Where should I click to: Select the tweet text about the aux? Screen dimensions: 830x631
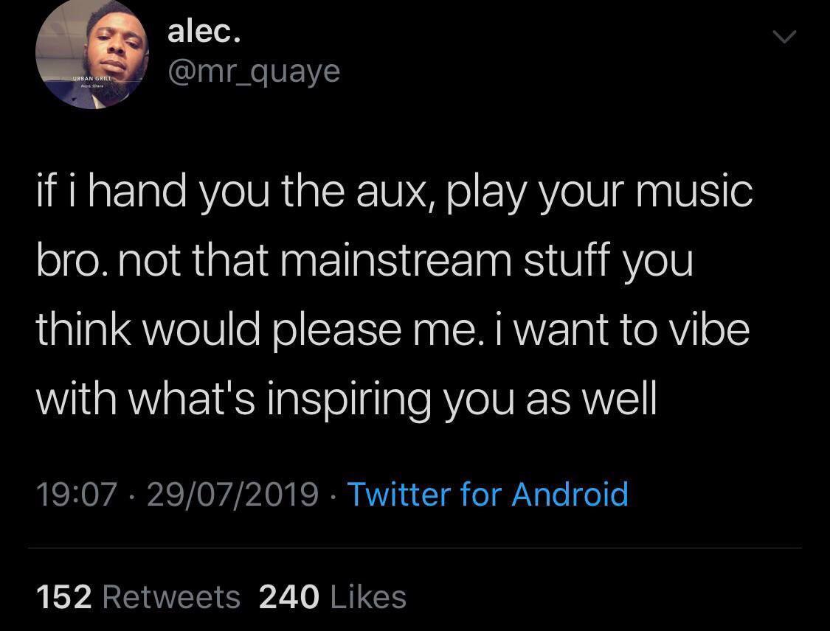pyautogui.click(x=395, y=295)
